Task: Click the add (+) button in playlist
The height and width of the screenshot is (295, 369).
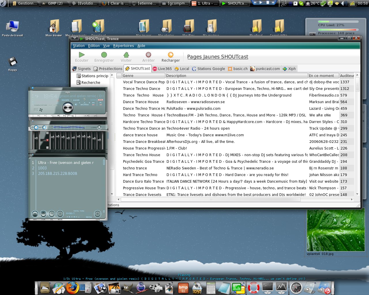Action: pyautogui.click(x=35, y=214)
